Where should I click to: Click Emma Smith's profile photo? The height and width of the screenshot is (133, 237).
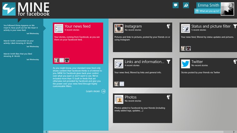227,9
